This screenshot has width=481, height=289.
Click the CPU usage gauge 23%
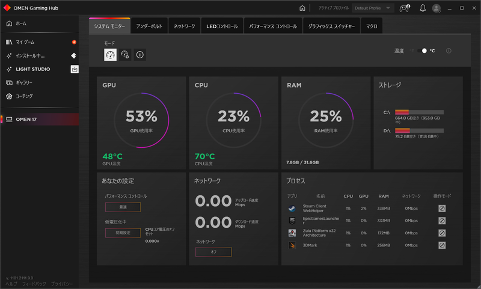(234, 120)
